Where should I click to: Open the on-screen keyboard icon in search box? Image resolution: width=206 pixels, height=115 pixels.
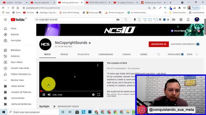pyautogui.click(x=118, y=19)
